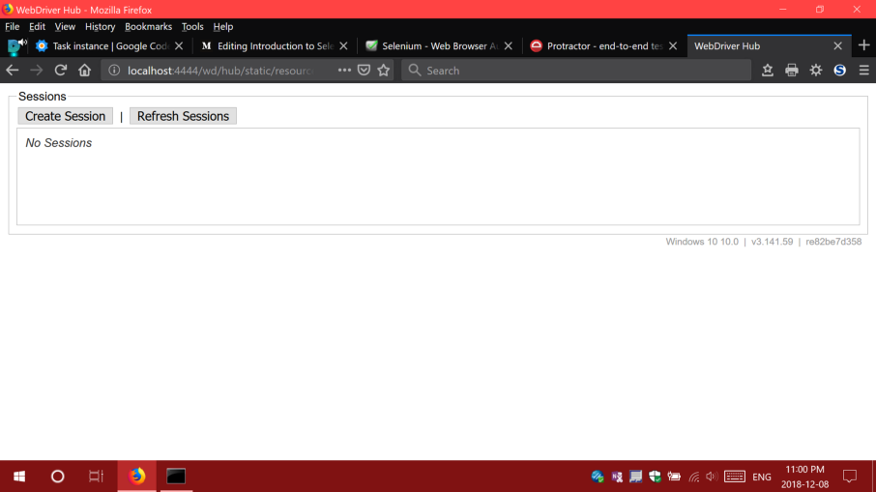Image resolution: width=876 pixels, height=492 pixels.
Task: Open the volume speaker tray icon
Action: [712, 477]
